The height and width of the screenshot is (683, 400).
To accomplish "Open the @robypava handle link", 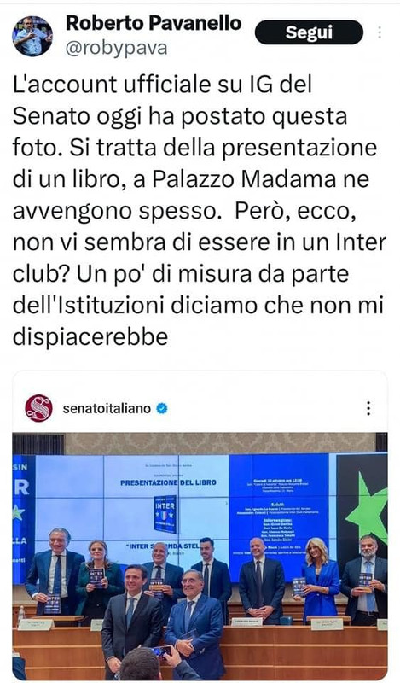I will 116,48.
